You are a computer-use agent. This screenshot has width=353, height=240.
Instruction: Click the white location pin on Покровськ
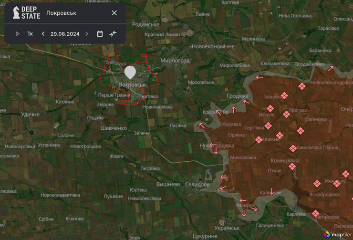coord(130,73)
